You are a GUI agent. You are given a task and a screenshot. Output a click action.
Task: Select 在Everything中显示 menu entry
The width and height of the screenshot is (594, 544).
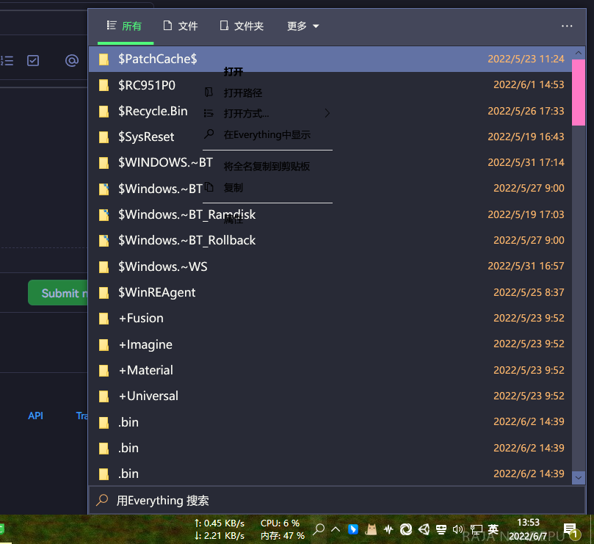pos(267,134)
